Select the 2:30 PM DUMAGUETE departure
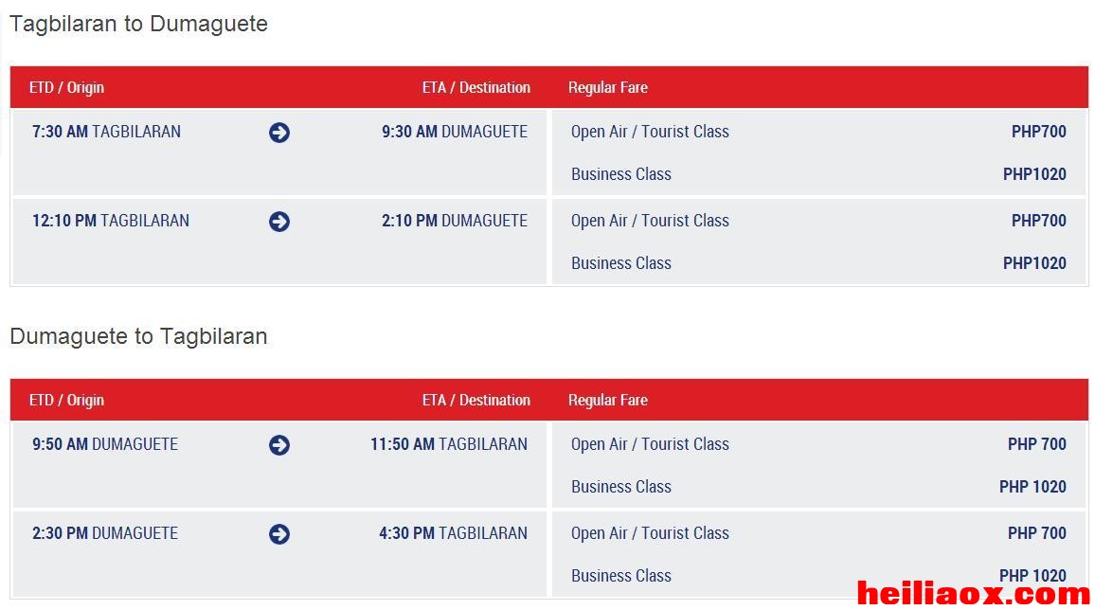Viewport: 1095px width, 610px height. point(105,534)
